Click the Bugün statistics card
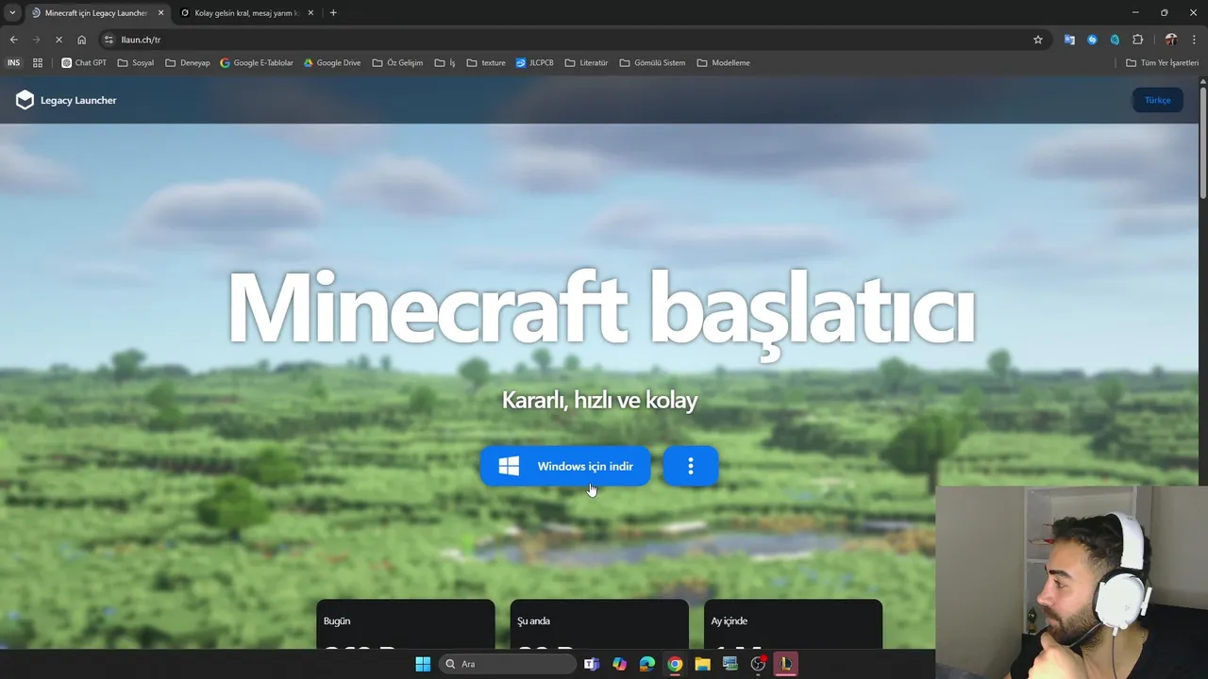Image resolution: width=1208 pixels, height=679 pixels. click(x=406, y=624)
